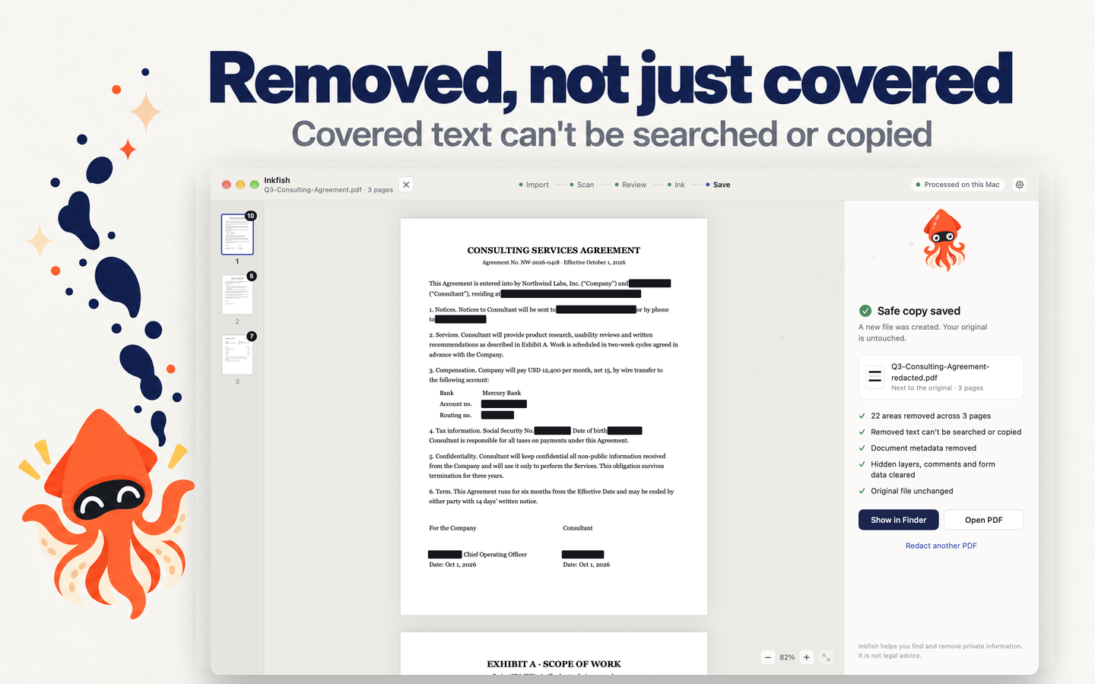Click the redacted Account no. box
1095x684 pixels.
[503, 404]
